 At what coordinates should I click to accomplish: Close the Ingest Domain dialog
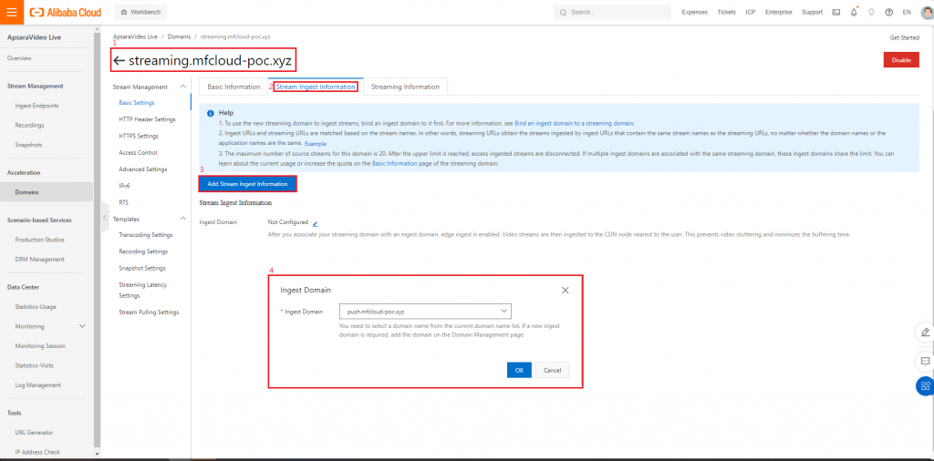pyautogui.click(x=566, y=291)
